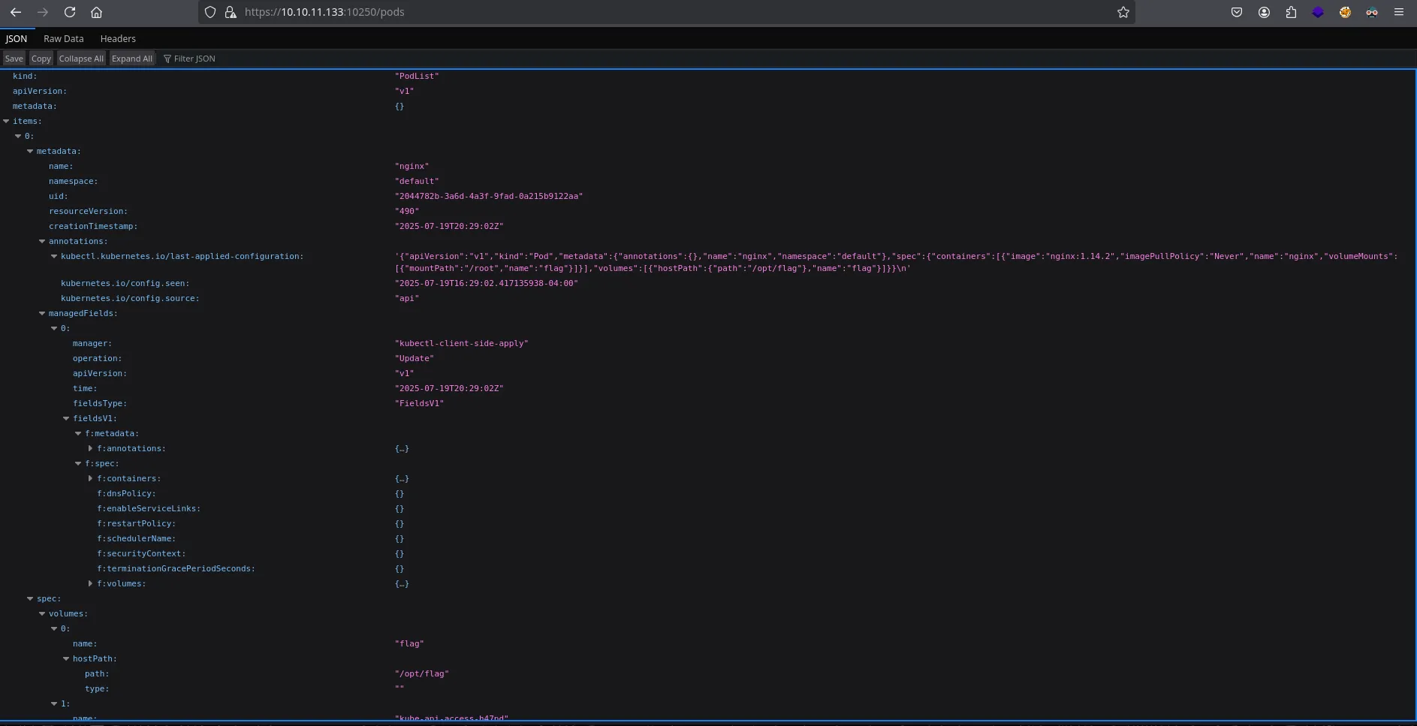This screenshot has height=726, width=1417.
Task: Open the purple extension icon
Action: [1318, 12]
